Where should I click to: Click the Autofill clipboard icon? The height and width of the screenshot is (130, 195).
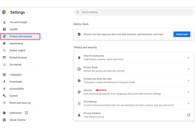[x=4, y=29]
